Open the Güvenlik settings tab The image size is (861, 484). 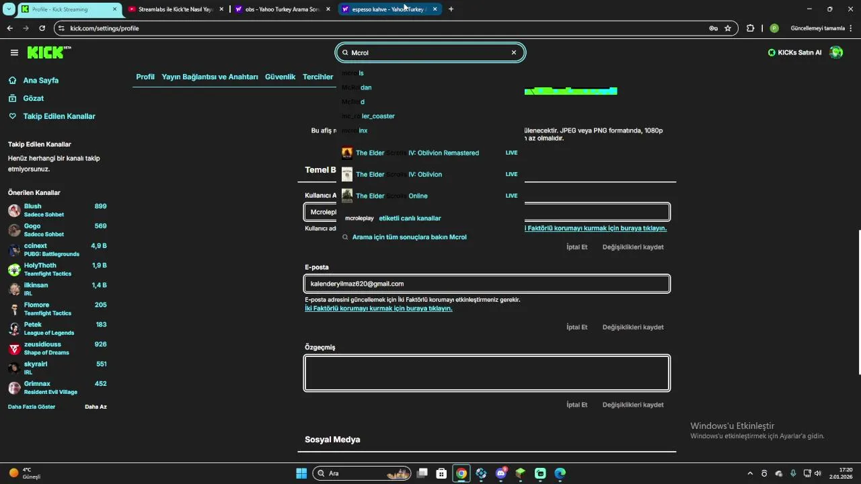pos(280,77)
